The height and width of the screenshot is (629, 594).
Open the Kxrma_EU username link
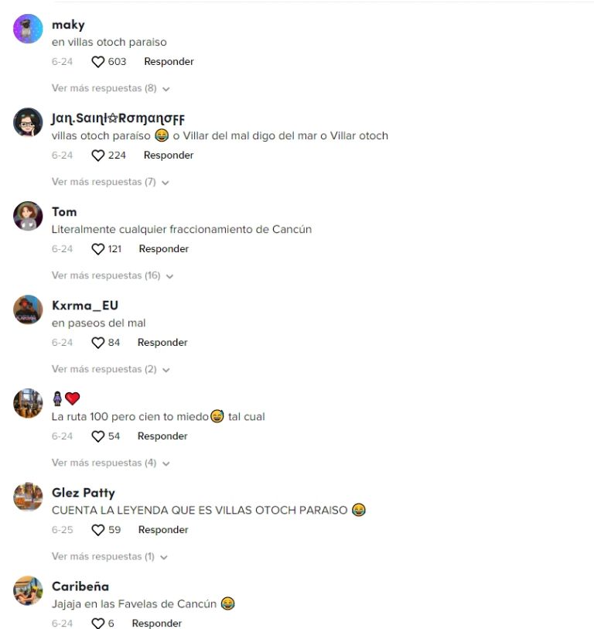coord(85,306)
